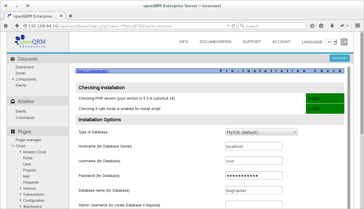Show bookmarks list icon in toolbar
Screen dimensions: 364x209
pyautogui.click(x=321, y=26)
